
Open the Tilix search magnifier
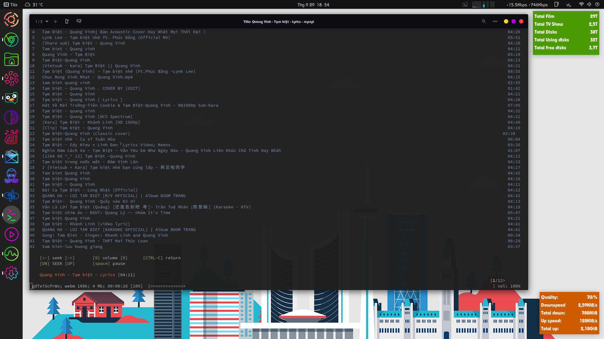coord(484,21)
